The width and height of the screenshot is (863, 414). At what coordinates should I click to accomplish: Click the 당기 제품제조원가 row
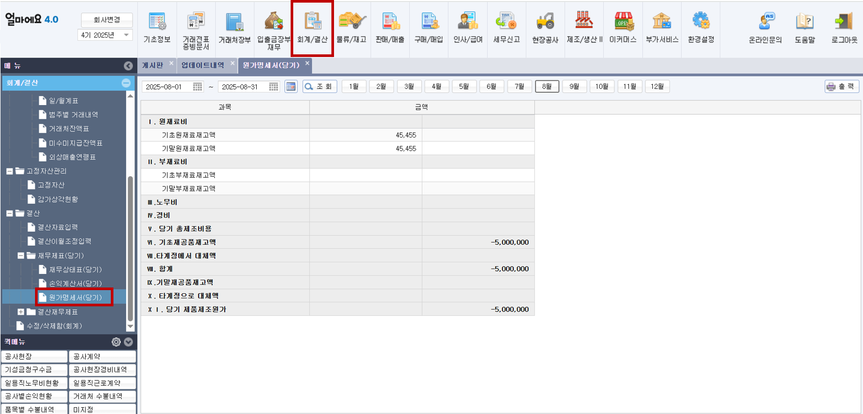(338, 309)
